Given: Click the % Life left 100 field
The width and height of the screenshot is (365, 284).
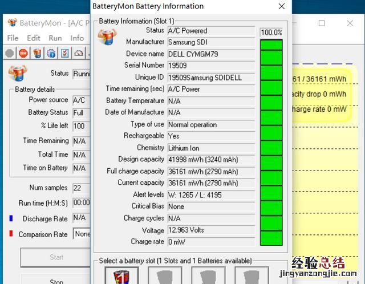Looking at the screenshot, I should click(x=82, y=126).
